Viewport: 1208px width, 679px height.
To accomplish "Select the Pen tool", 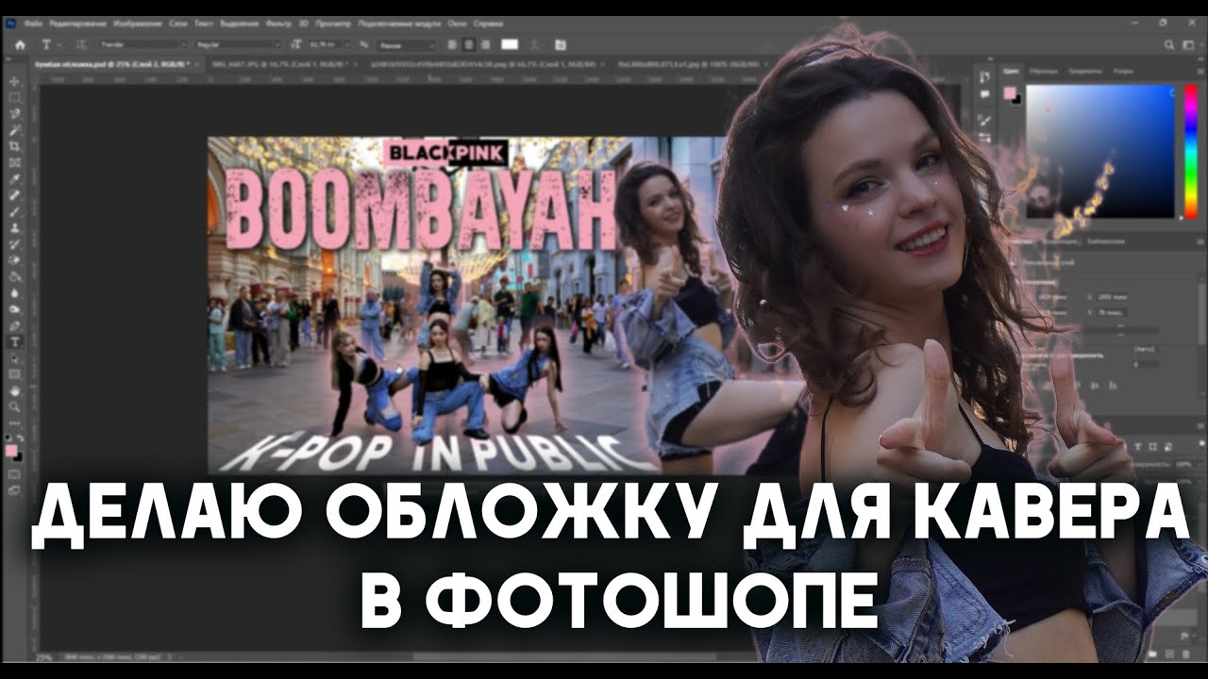I will pyautogui.click(x=15, y=325).
